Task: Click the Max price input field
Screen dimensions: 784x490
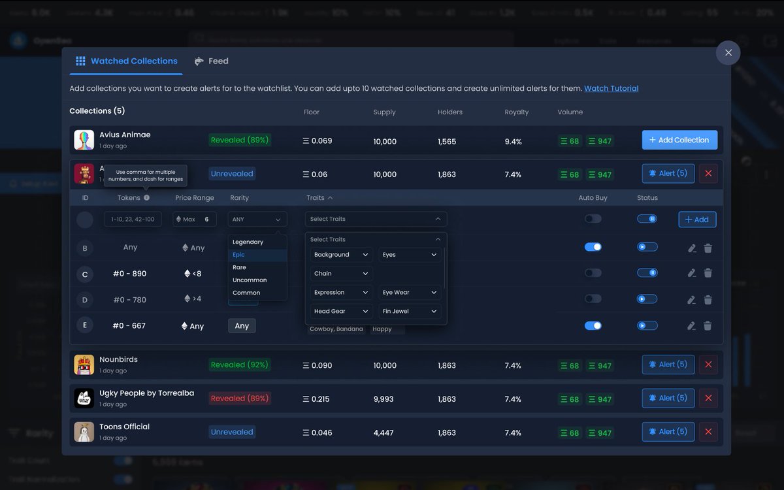Action: (195, 219)
